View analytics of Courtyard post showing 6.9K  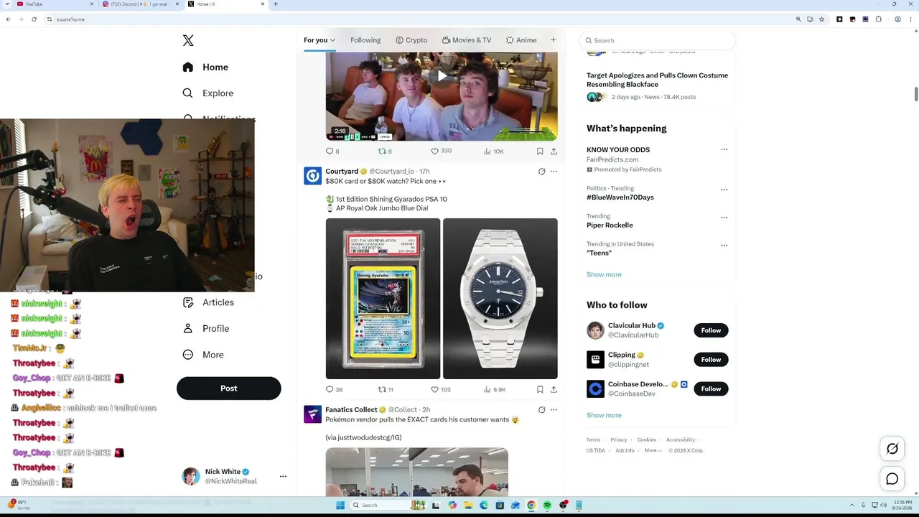[495, 390]
